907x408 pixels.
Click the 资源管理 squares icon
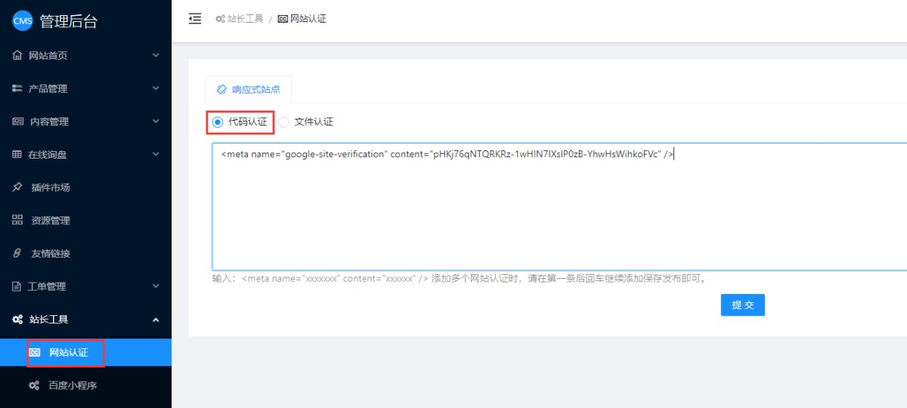click(x=17, y=220)
